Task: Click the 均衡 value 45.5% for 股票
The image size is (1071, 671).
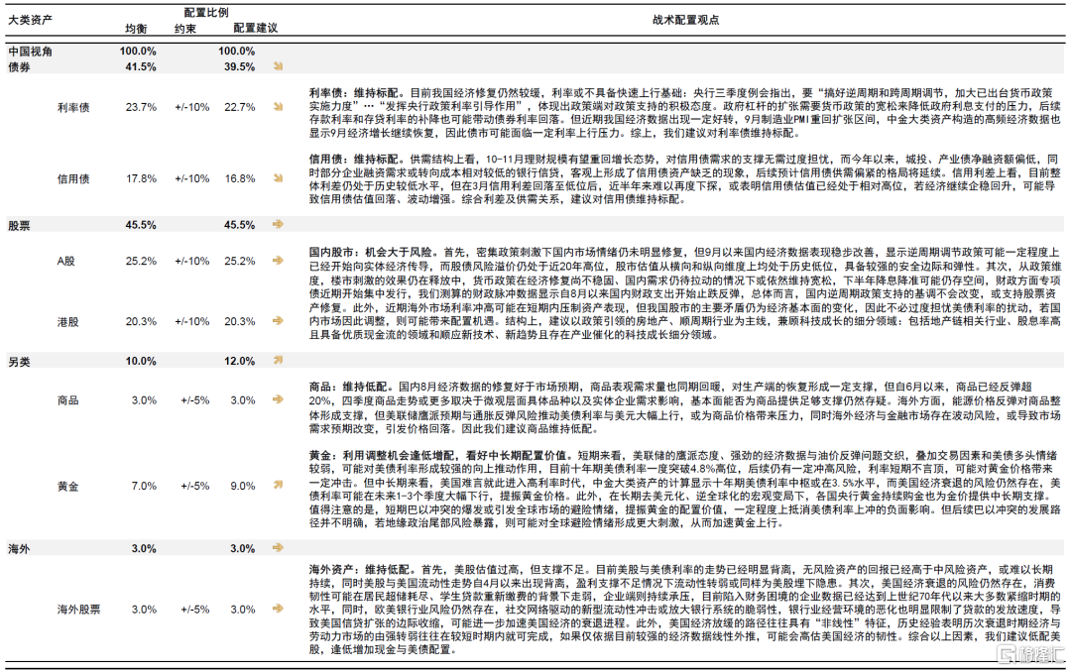Action: [141, 225]
